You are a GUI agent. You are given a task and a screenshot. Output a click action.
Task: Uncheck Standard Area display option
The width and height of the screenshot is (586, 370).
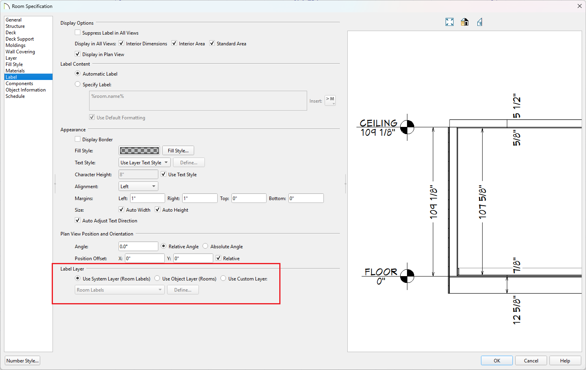[x=212, y=43]
